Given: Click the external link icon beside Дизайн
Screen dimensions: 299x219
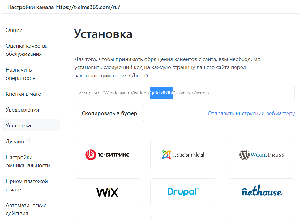Looking at the screenshot, I should pyautogui.click(x=28, y=140).
